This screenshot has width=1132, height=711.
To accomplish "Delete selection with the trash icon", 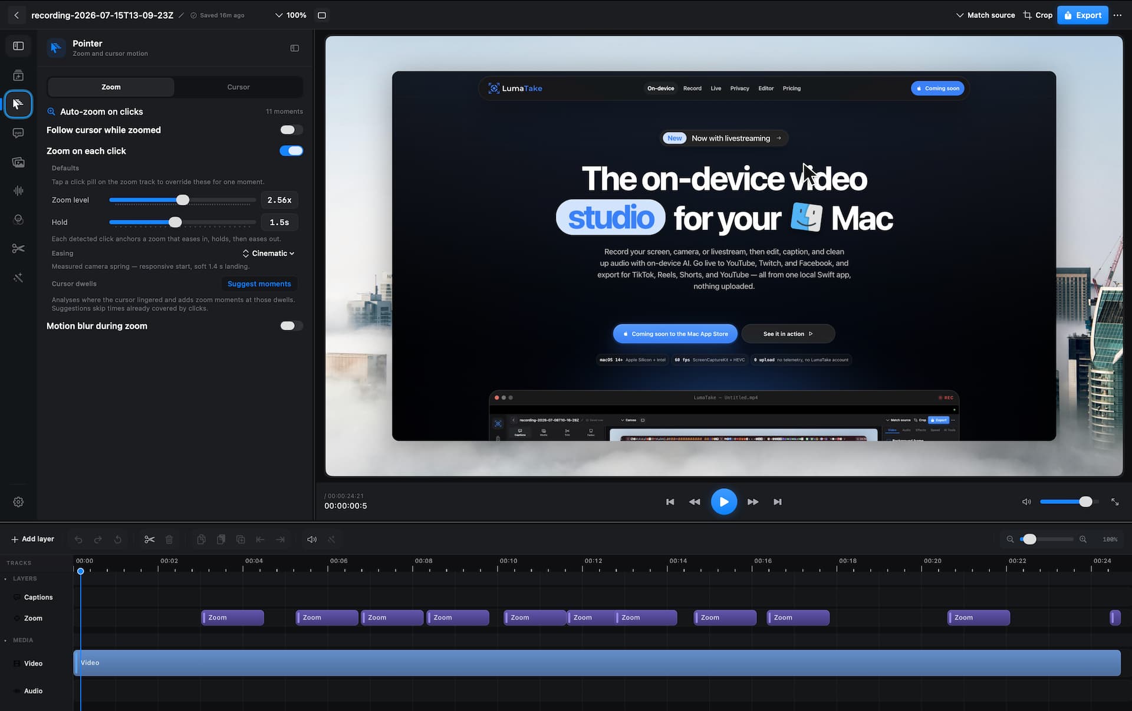I will [x=169, y=539].
